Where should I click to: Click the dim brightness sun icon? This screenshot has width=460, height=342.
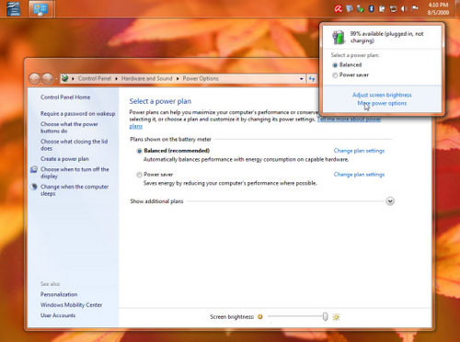coord(260,317)
